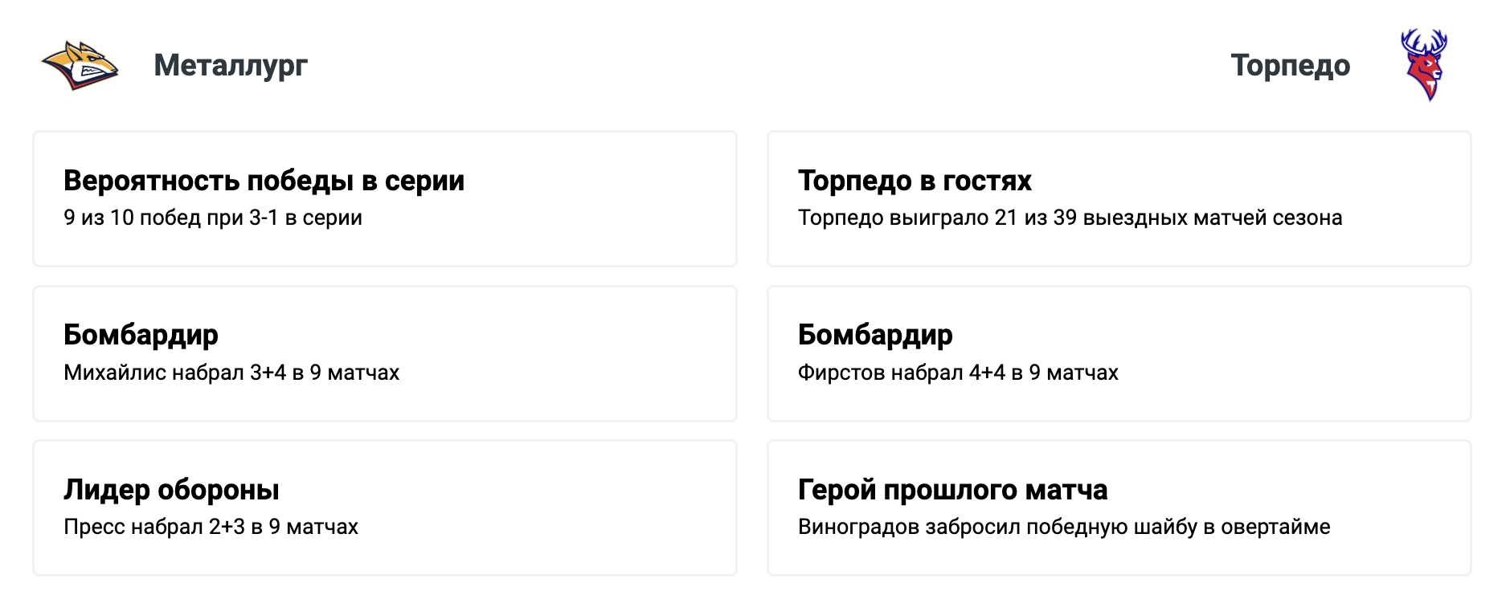Click the Бомбардир heading in Металлург column

click(141, 335)
